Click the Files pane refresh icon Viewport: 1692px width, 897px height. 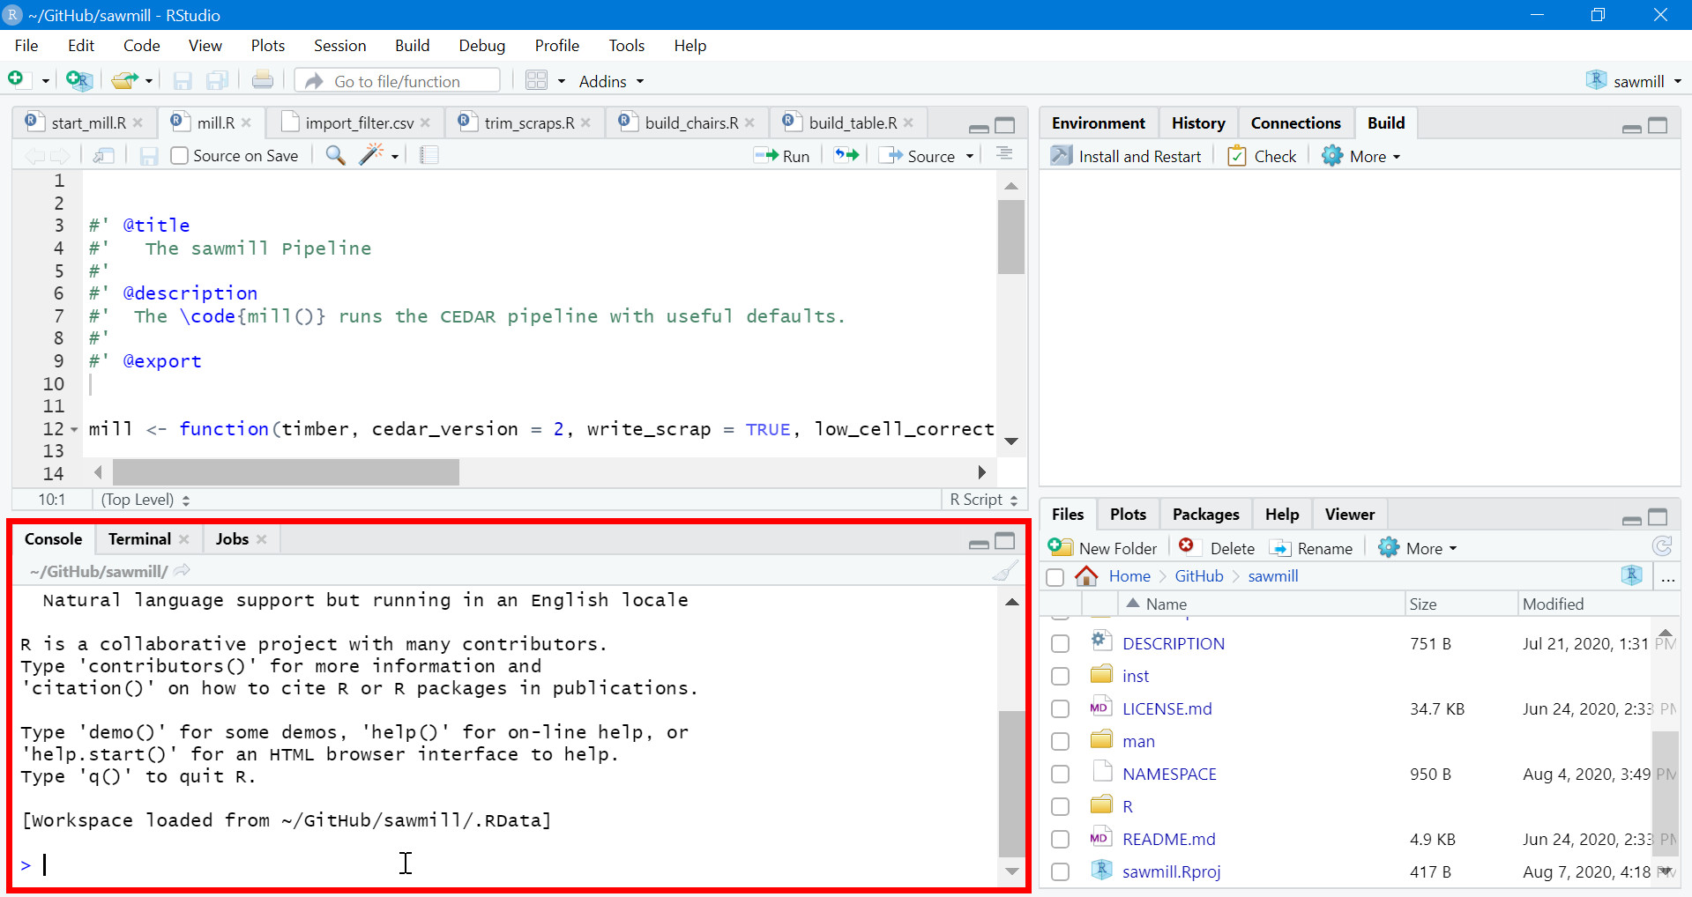point(1662,547)
